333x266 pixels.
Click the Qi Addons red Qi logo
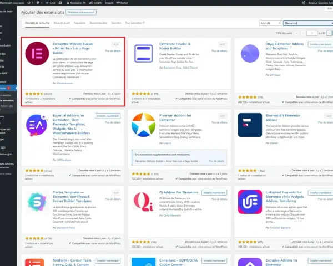(143, 202)
